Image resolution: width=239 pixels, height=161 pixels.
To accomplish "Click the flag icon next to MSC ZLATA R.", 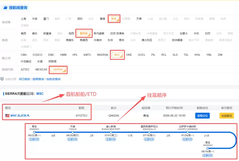I will click(x=7, y=115).
